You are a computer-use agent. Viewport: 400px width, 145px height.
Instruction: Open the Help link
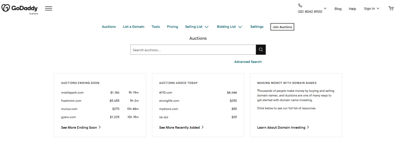[352, 9]
